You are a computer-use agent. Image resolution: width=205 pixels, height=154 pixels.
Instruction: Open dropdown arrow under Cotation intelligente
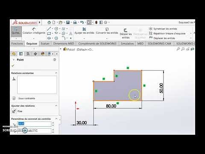(34, 38)
